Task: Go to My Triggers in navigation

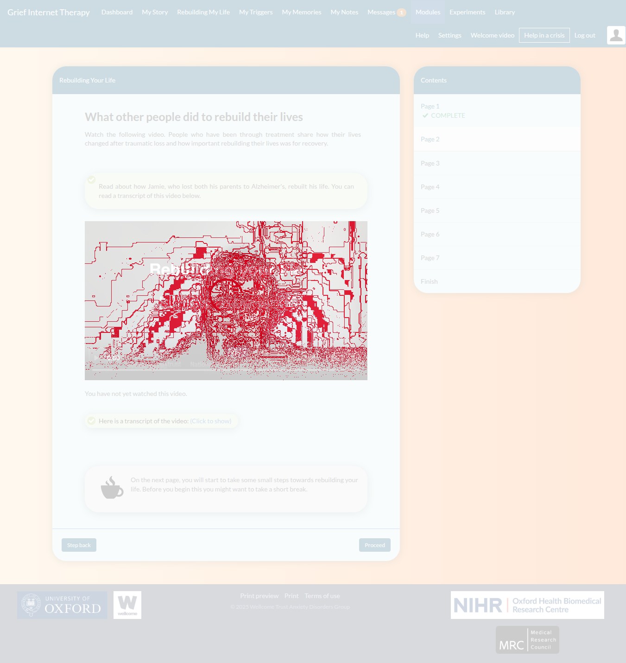Action: click(256, 12)
